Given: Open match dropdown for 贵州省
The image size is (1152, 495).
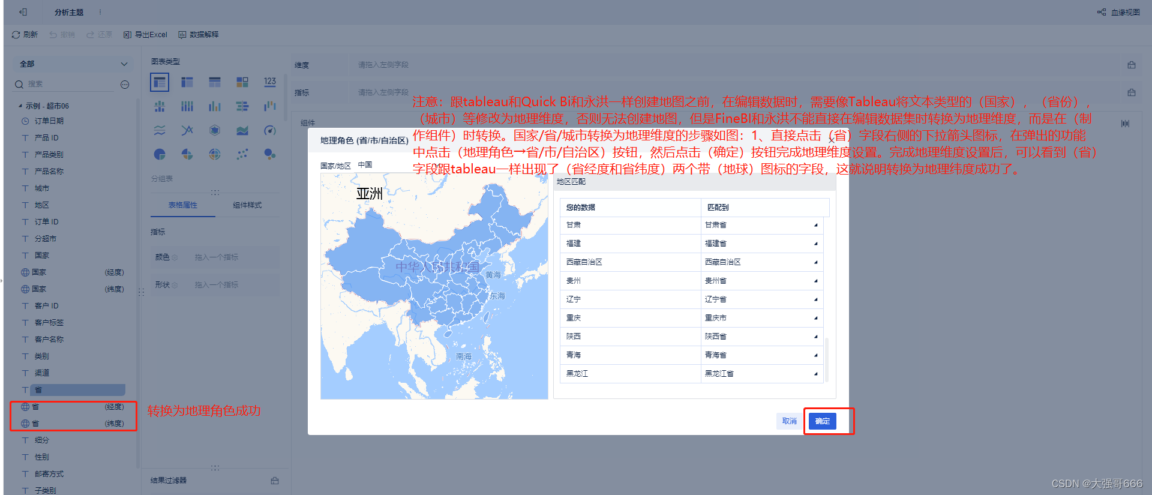Looking at the screenshot, I should click(815, 281).
